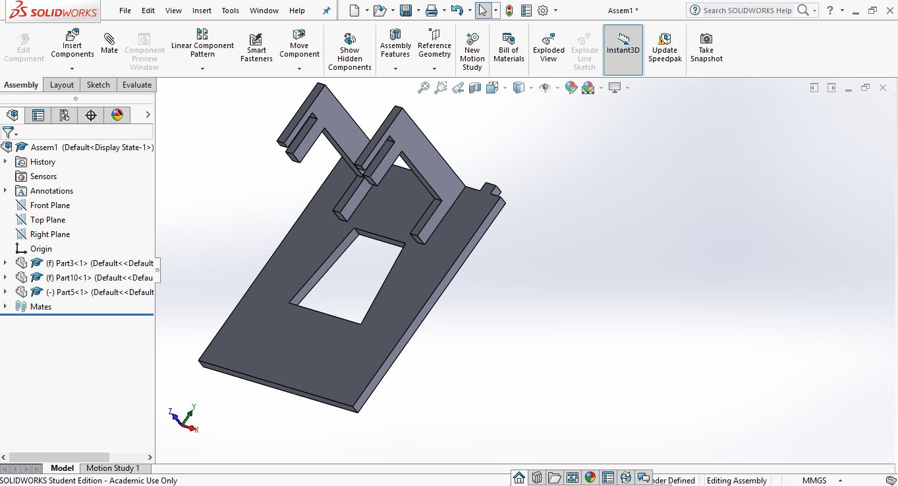This screenshot has height=486, width=898.
Task: Click the MMGS unit system status
Action: pyautogui.click(x=814, y=481)
